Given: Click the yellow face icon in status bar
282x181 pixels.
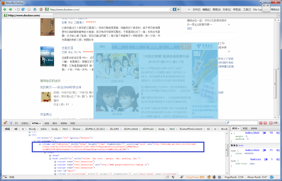Looking at the screenshot, I should [209, 177].
